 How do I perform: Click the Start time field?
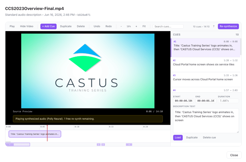(184, 101)
